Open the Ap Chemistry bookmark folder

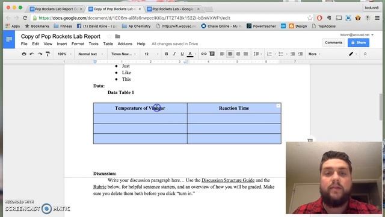click(x=137, y=26)
